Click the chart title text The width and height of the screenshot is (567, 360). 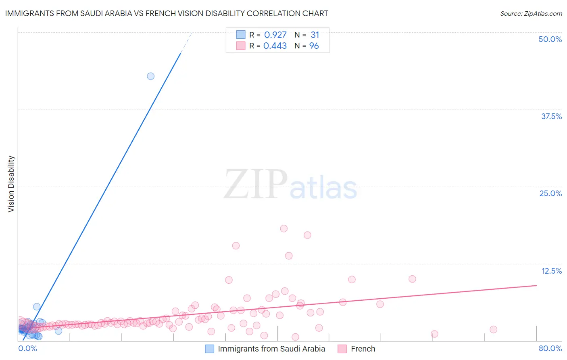[x=167, y=13]
